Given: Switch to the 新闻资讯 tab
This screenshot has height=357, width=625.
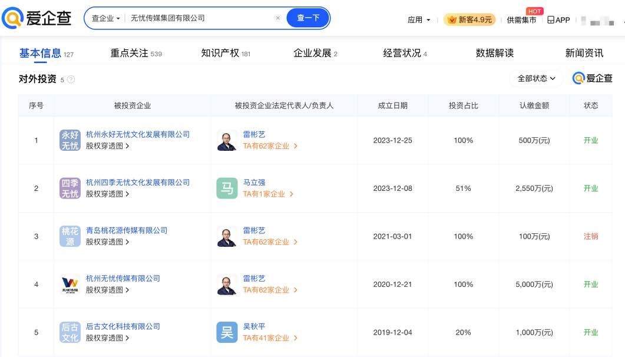Looking at the screenshot, I should pyautogui.click(x=584, y=53).
